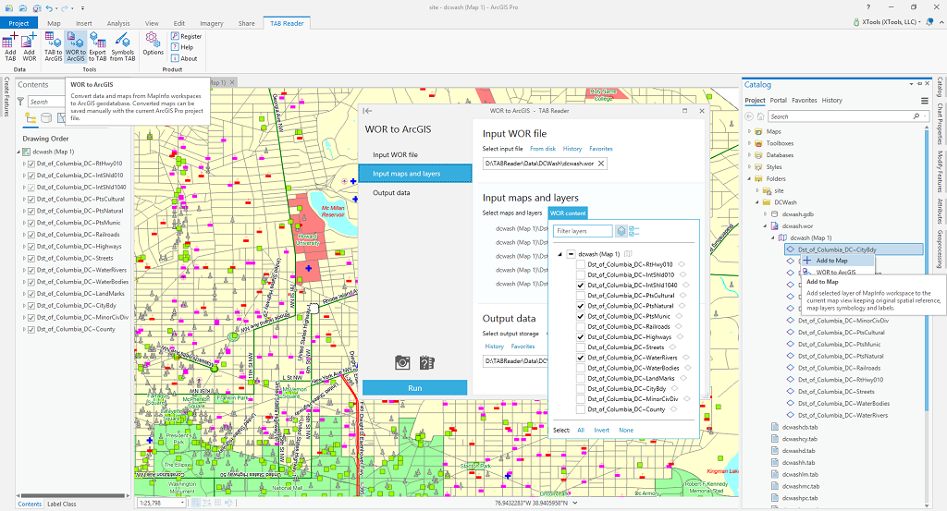Click the Undo icon in quick access toolbar
947x511 pixels.
[50, 7]
